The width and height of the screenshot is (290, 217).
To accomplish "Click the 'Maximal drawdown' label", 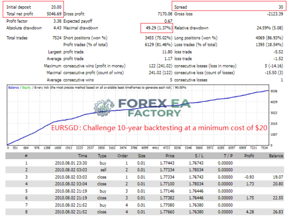I will click(x=81, y=28).
